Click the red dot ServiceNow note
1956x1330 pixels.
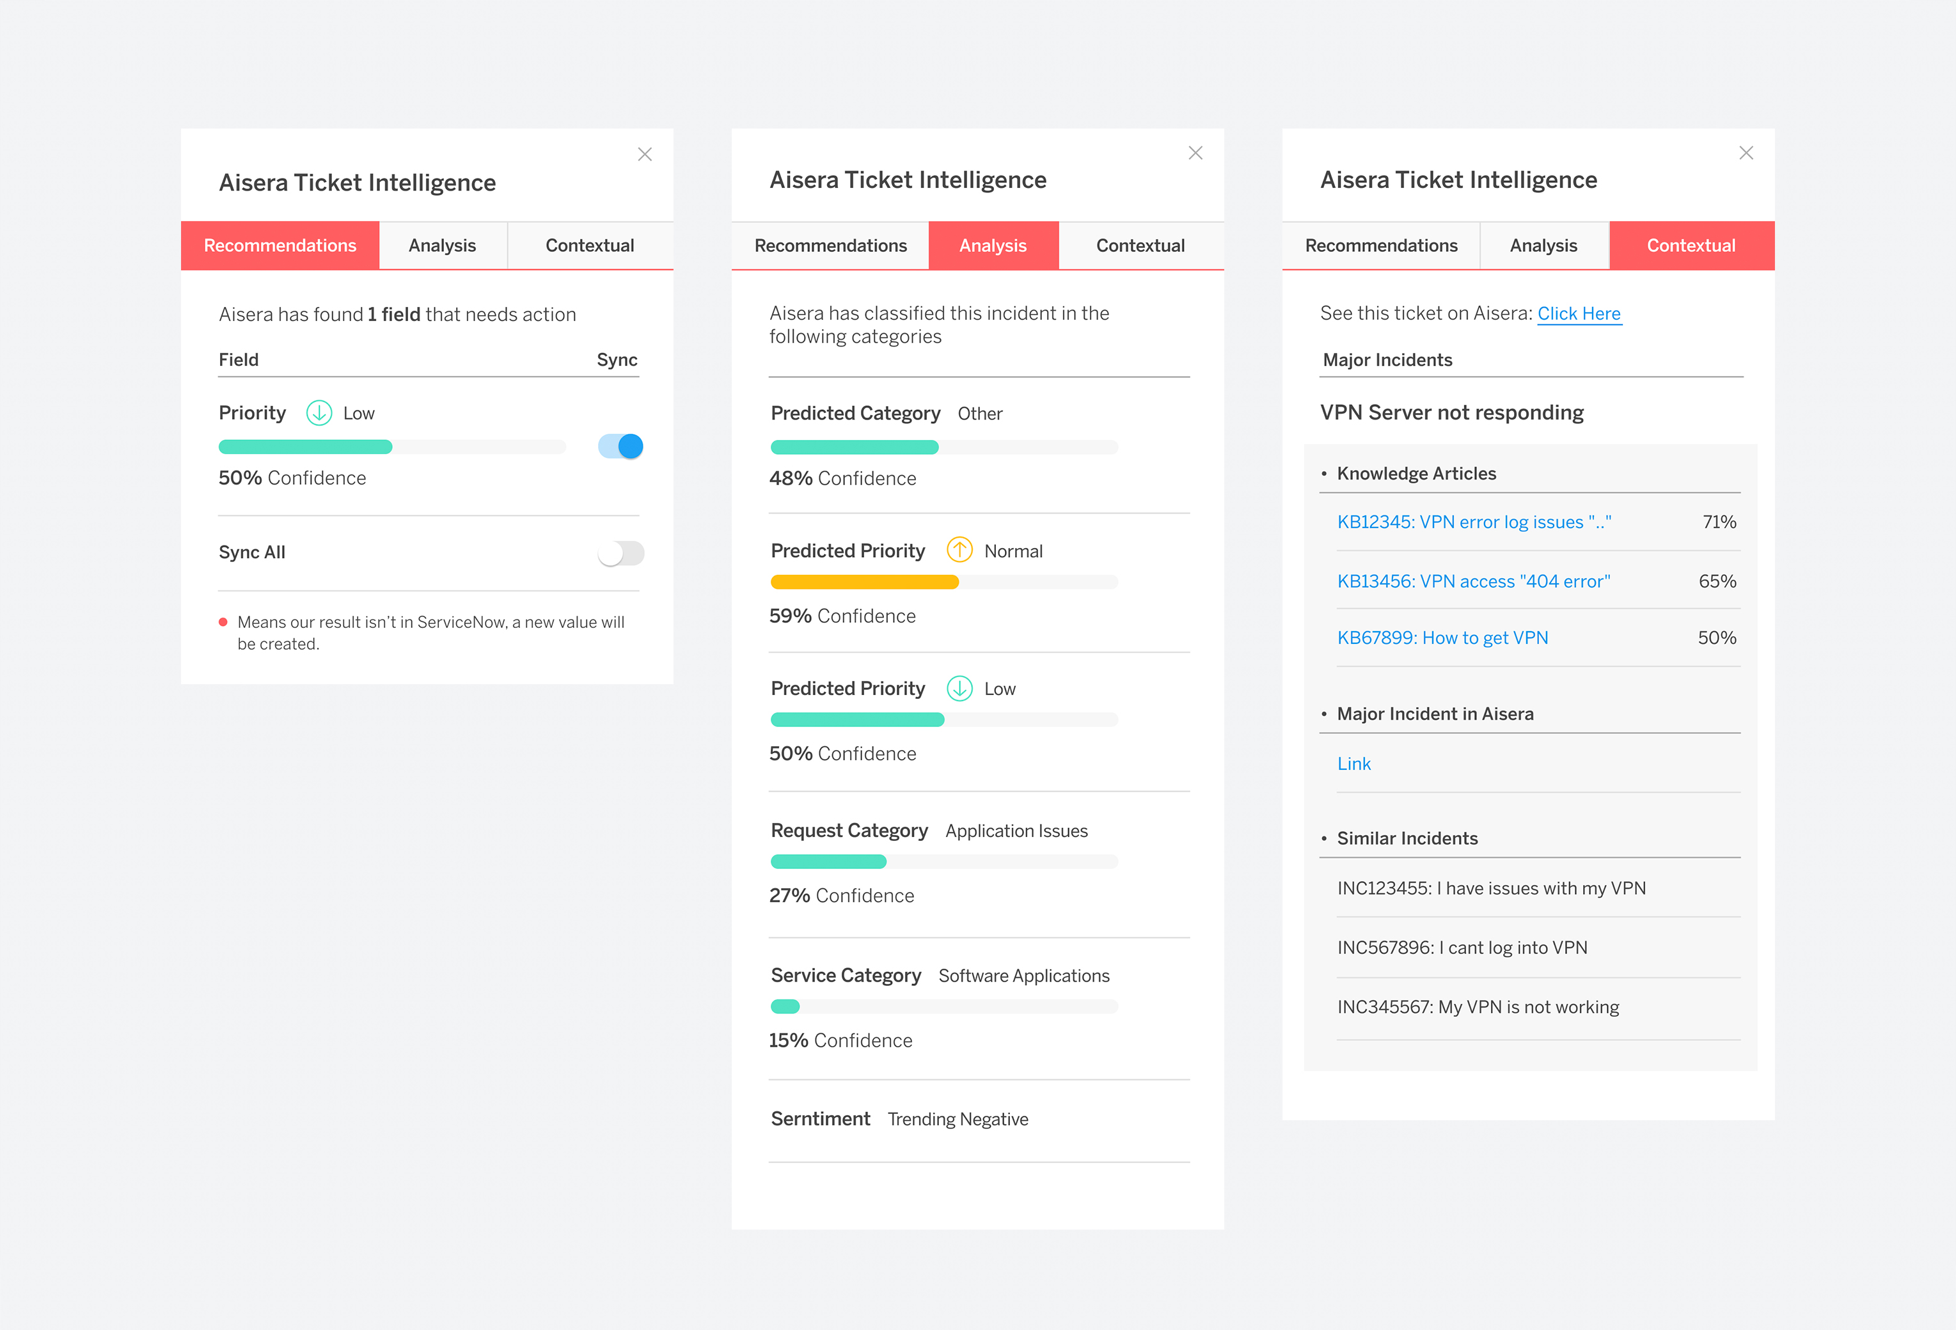422,632
